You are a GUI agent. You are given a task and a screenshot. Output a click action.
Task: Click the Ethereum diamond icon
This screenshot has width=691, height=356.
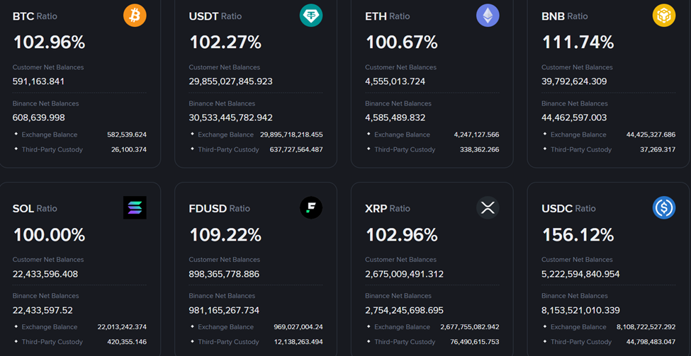tap(488, 16)
